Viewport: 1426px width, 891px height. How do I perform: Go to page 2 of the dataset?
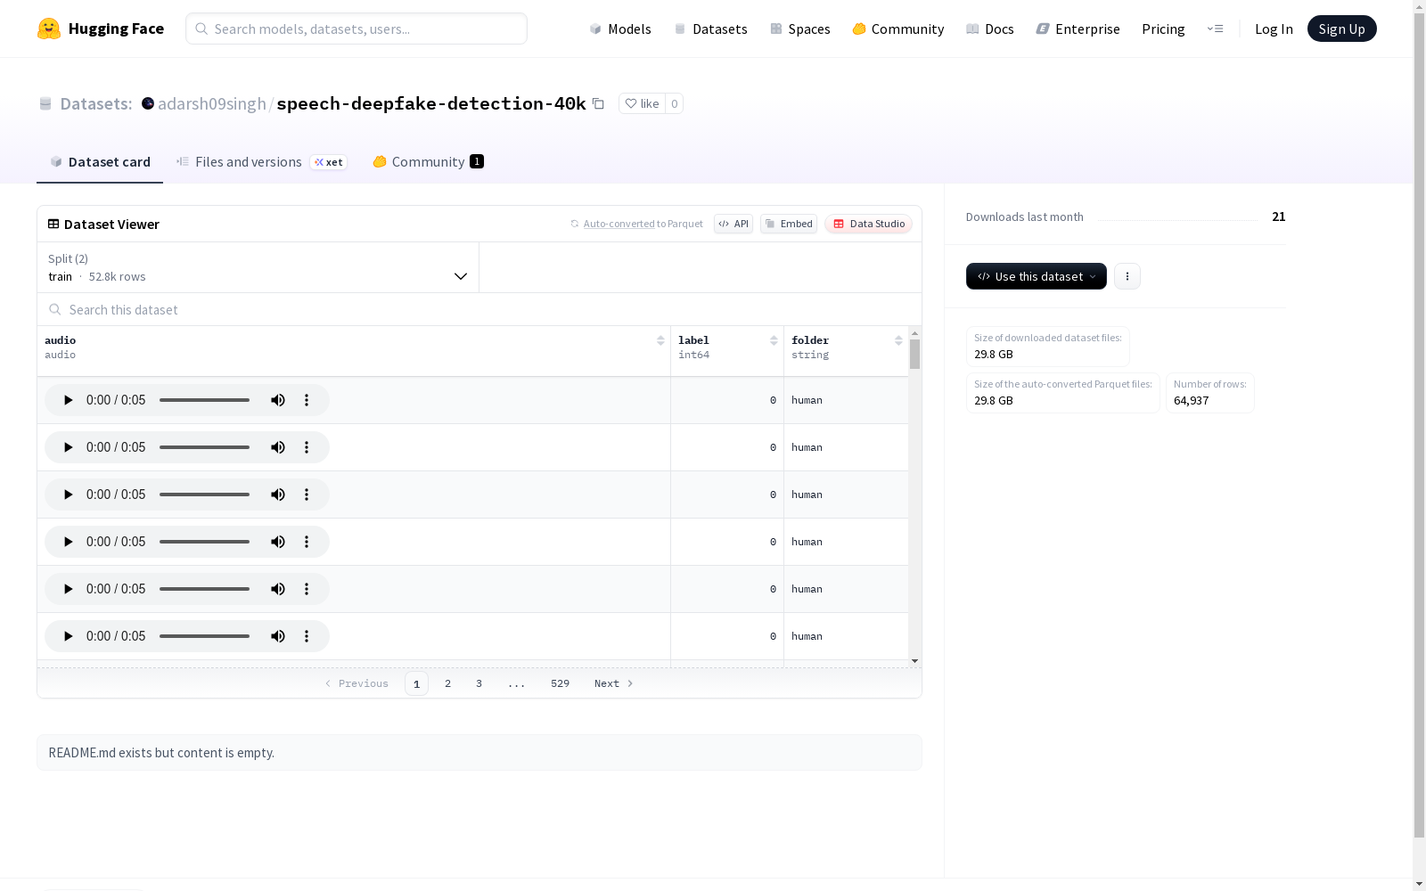448,683
